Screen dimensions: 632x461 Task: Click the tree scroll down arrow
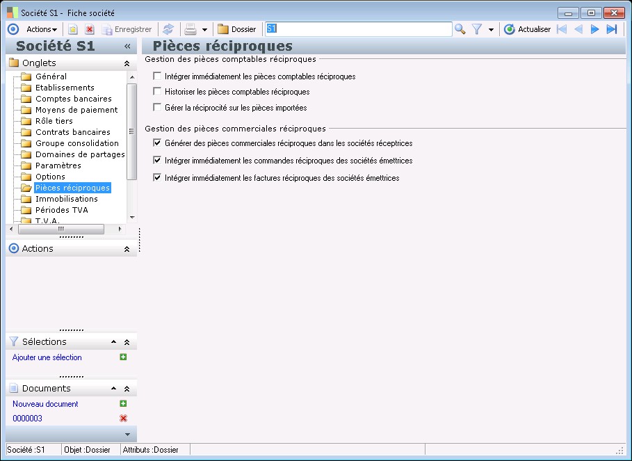point(132,218)
